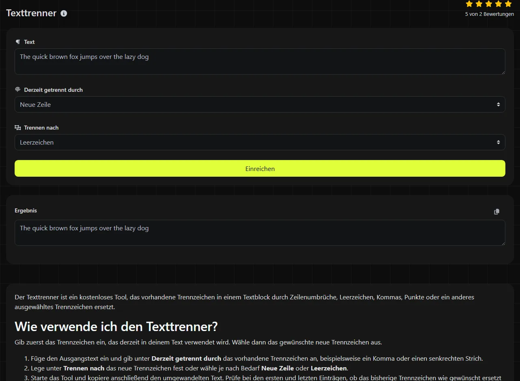
Task: Click the '5 von 2 Bewertungen' text
Action: click(x=490, y=14)
